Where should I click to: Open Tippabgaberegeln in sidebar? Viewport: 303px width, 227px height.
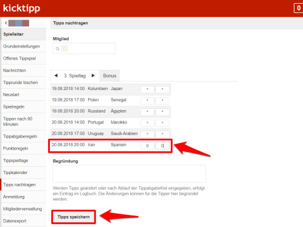pyautogui.click(x=23, y=136)
